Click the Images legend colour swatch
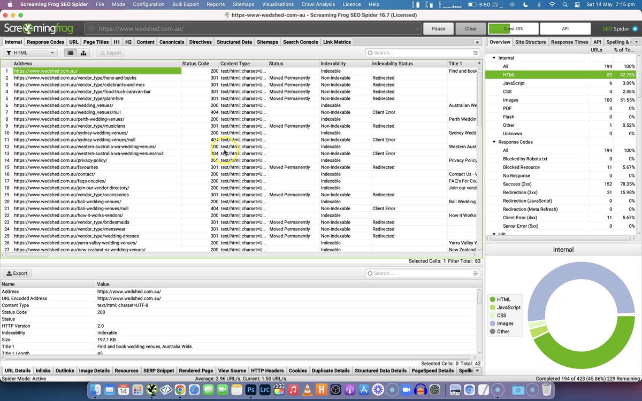This screenshot has width=642, height=401. tap(493, 323)
